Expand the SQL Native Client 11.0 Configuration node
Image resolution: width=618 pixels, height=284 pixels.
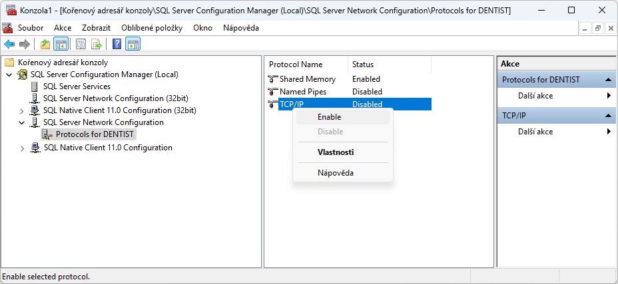pos(22,148)
